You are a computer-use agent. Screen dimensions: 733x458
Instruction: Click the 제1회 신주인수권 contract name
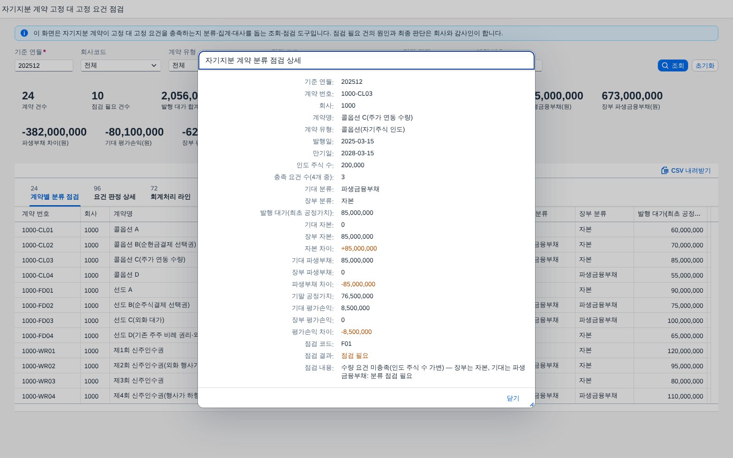click(x=138, y=350)
